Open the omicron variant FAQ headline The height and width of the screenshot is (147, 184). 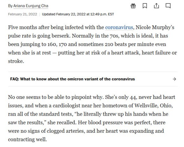pos(73,79)
